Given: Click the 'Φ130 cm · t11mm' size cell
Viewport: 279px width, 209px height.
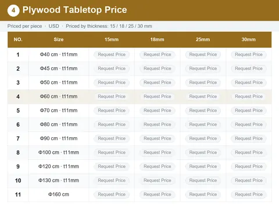Looking at the screenshot, I should click(59, 181).
